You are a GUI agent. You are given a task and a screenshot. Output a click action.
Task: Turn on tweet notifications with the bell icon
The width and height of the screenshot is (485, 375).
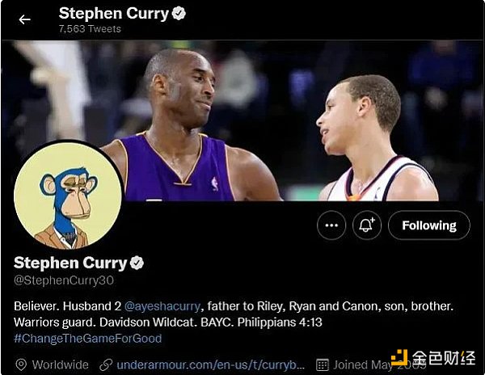click(x=367, y=225)
